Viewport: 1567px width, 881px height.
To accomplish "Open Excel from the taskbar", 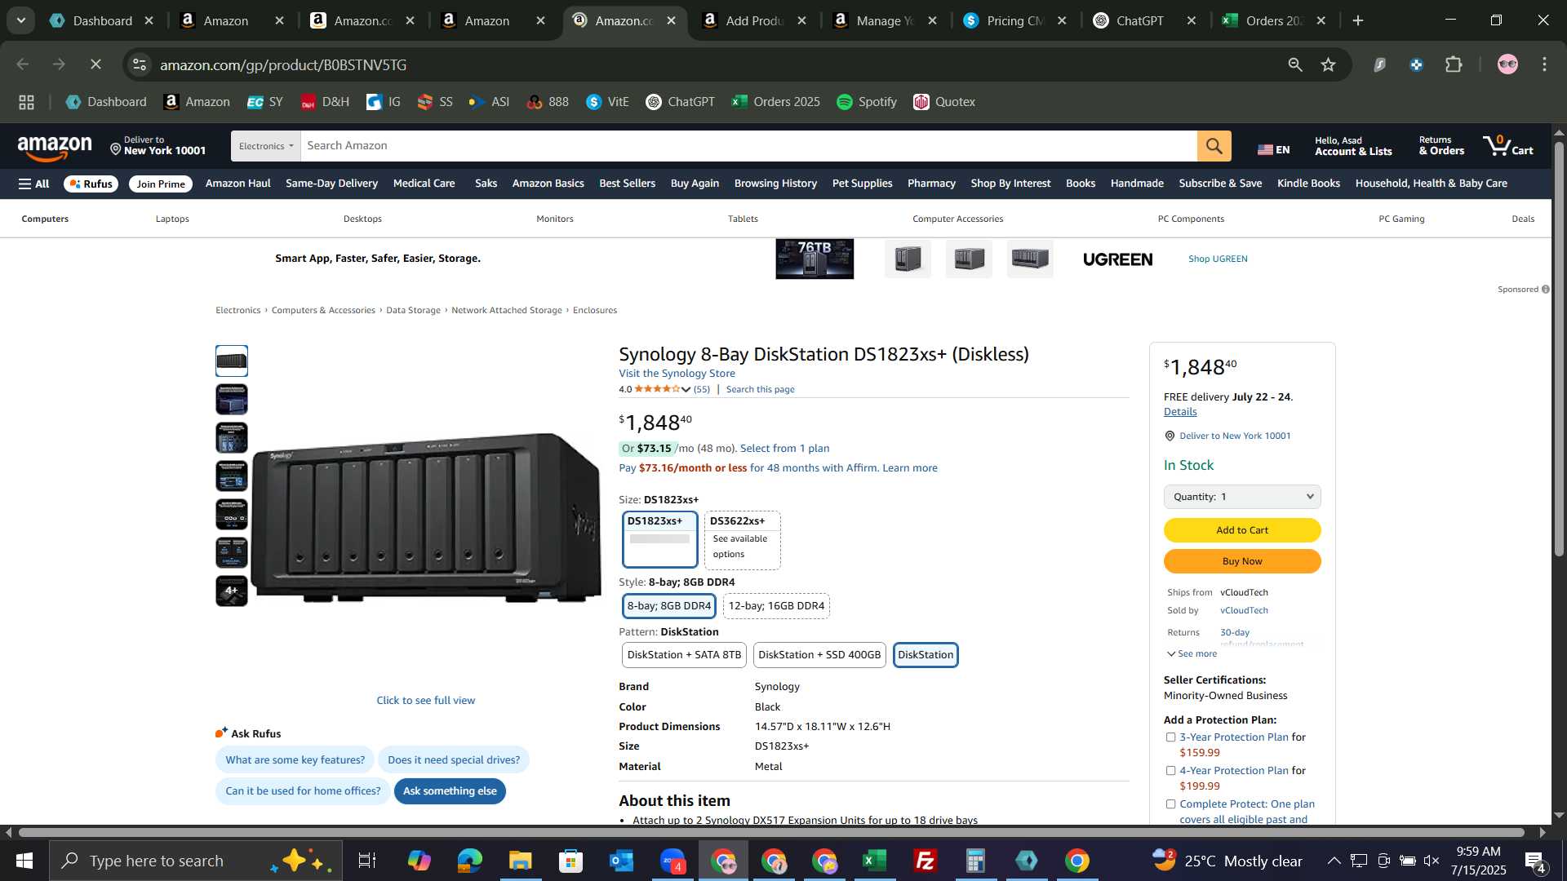I will coord(875,861).
